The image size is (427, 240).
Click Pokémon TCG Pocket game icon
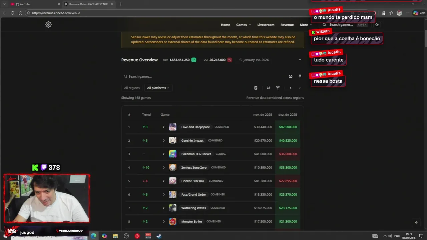click(172, 154)
